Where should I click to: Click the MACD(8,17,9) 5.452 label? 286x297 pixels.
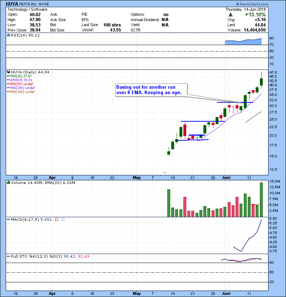[31, 219]
